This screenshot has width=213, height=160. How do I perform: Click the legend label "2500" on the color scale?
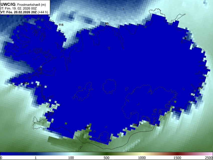(209, 158)
